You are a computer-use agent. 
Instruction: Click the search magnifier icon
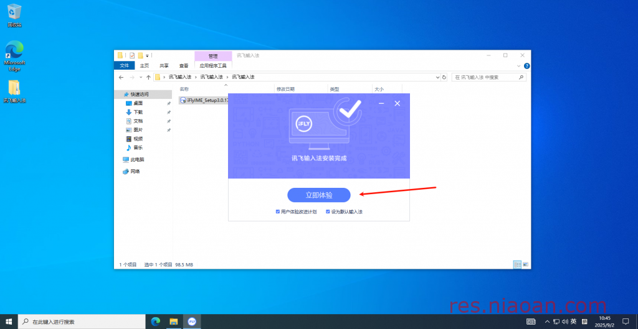point(521,77)
